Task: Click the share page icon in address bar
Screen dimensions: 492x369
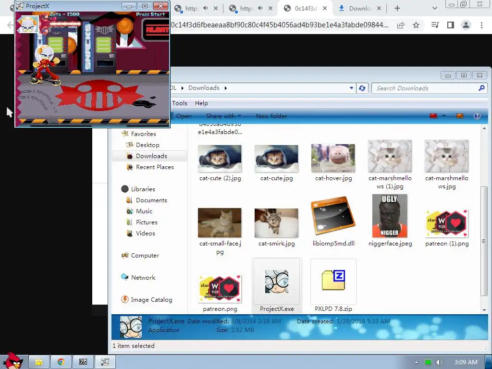Action: [401, 25]
